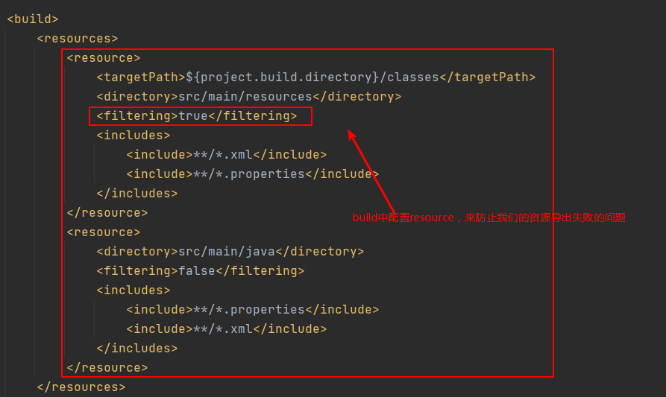This screenshot has height=397, width=666.
Task: Click the src/main/java directory line
Action: [230, 252]
